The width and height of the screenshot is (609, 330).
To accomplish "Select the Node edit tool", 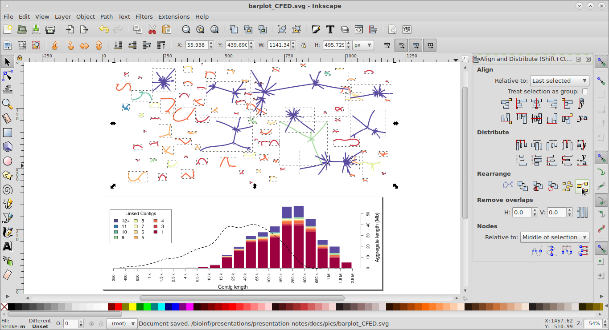I will coord(7,76).
